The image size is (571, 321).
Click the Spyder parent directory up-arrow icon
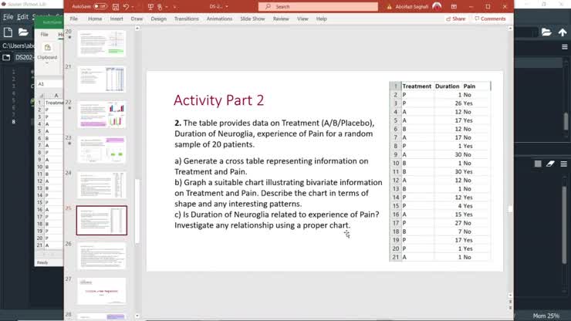(563, 32)
